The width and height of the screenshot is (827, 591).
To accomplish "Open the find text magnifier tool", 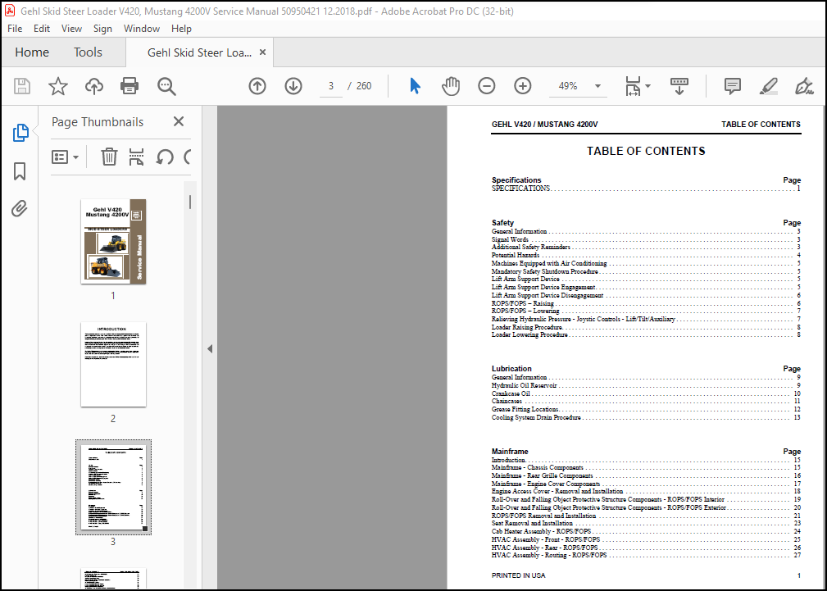I will pyautogui.click(x=166, y=86).
